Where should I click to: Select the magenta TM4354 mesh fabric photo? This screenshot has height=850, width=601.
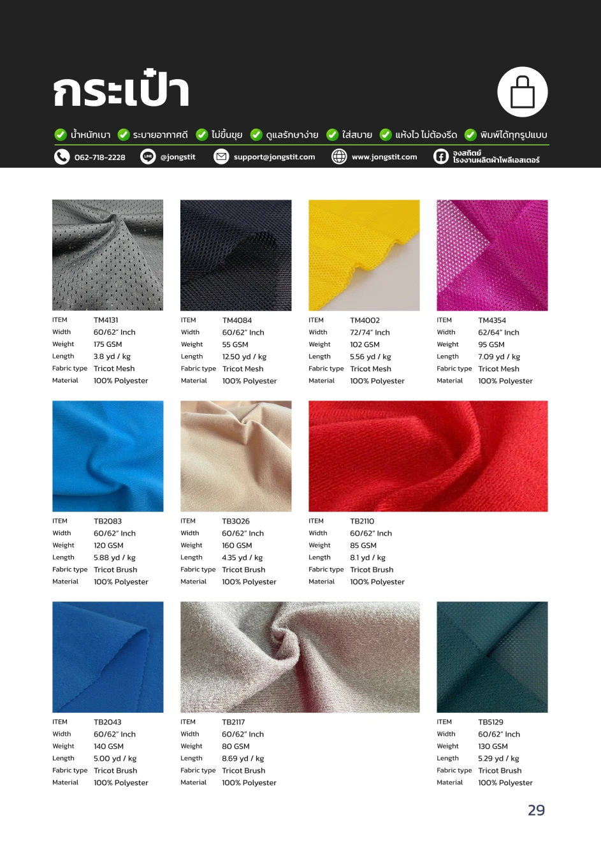click(x=492, y=255)
